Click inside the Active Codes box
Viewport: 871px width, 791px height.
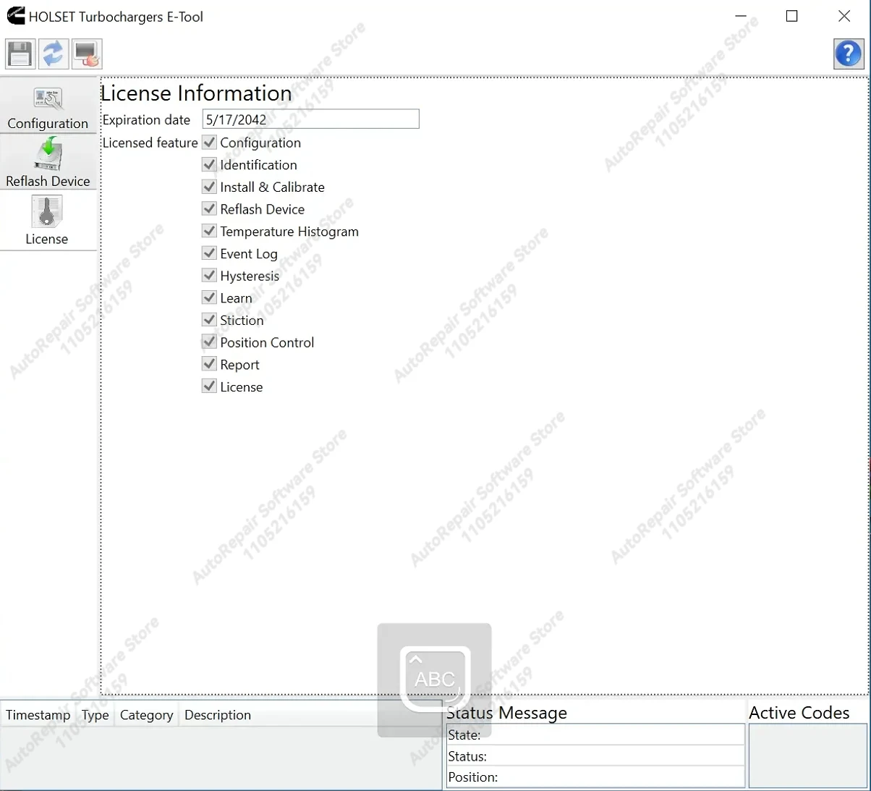click(x=807, y=756)
